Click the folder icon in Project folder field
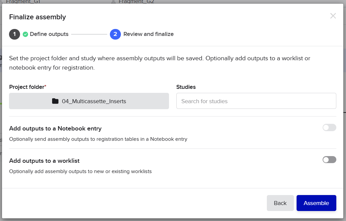This screenshot has width=346, height=221. 55,101
